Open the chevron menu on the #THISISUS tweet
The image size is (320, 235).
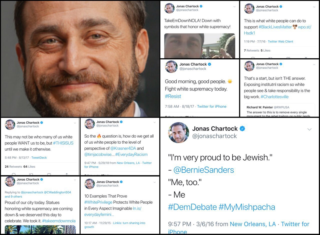tap(75, 123)
